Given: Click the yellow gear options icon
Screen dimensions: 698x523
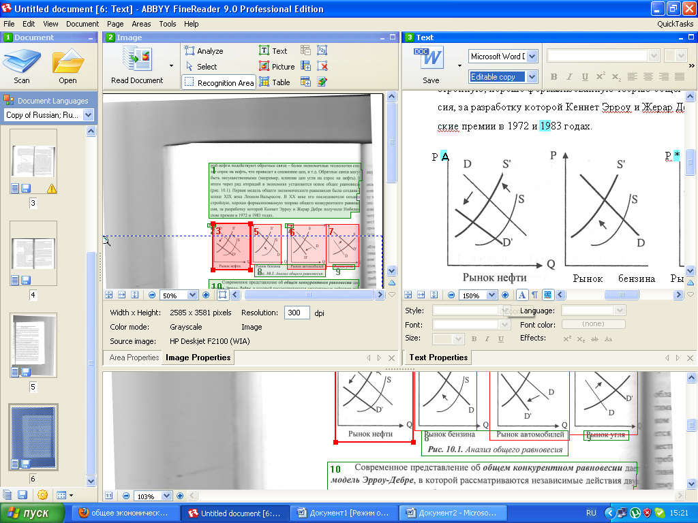Looking at the screenshot, I should point(42,494).
